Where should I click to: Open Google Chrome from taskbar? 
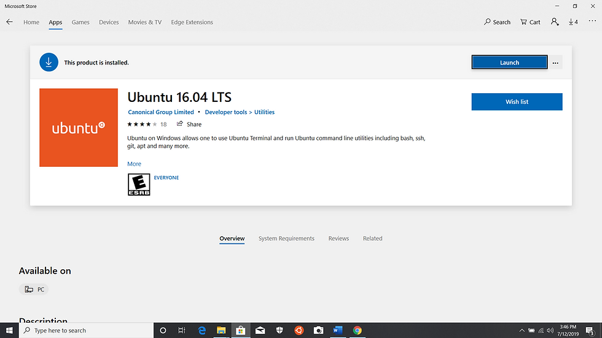click(357, 331)
